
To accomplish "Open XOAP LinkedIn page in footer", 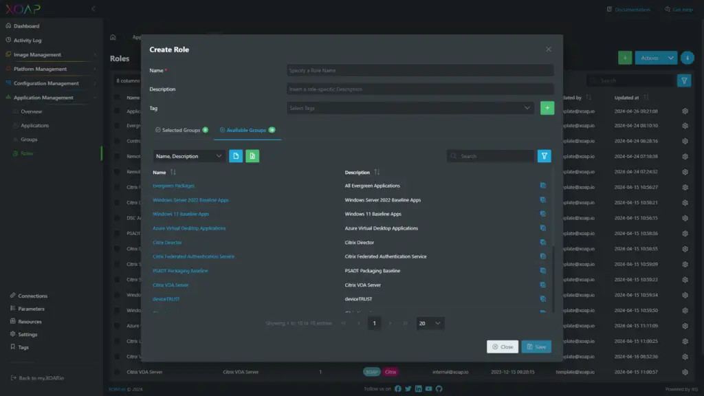I will tap(419, 389).
